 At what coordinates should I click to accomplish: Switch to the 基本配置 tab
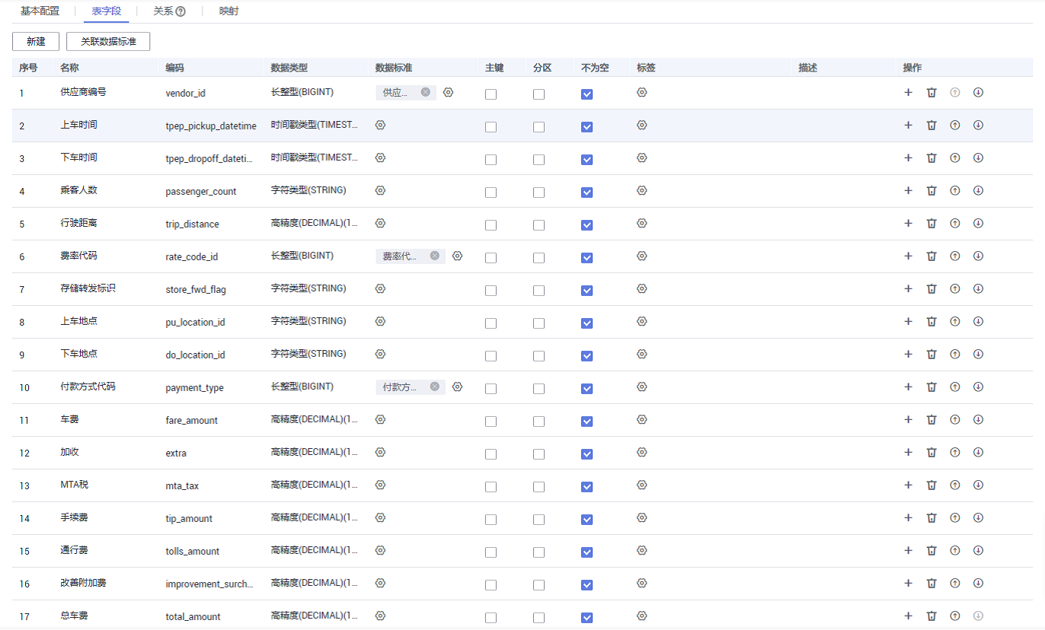[x=40, y=11]
